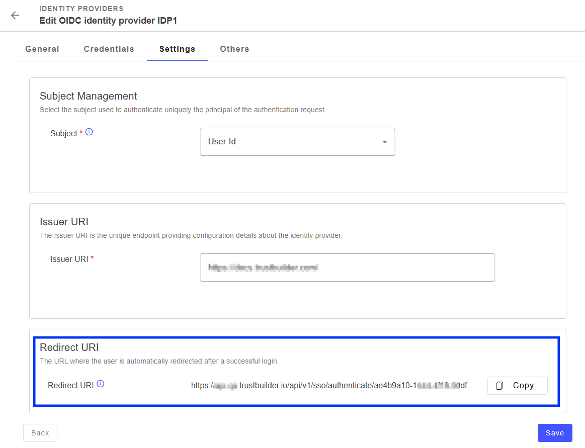585x448 pixels.
Task: Click the Redirect URI URL text
Action: pos(332,386)
